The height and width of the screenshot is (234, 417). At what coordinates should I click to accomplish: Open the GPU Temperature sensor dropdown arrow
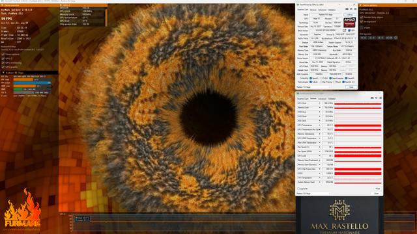click(319, 125)
